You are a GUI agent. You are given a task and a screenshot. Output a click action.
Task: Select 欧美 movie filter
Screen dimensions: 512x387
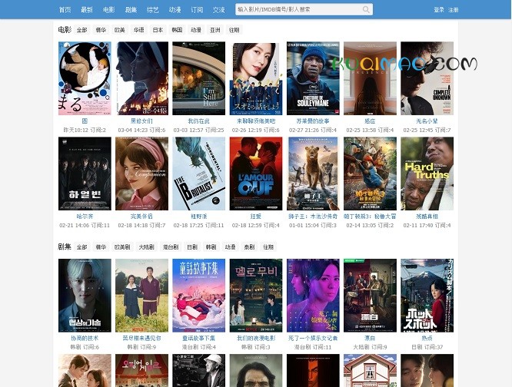(119, 30)
